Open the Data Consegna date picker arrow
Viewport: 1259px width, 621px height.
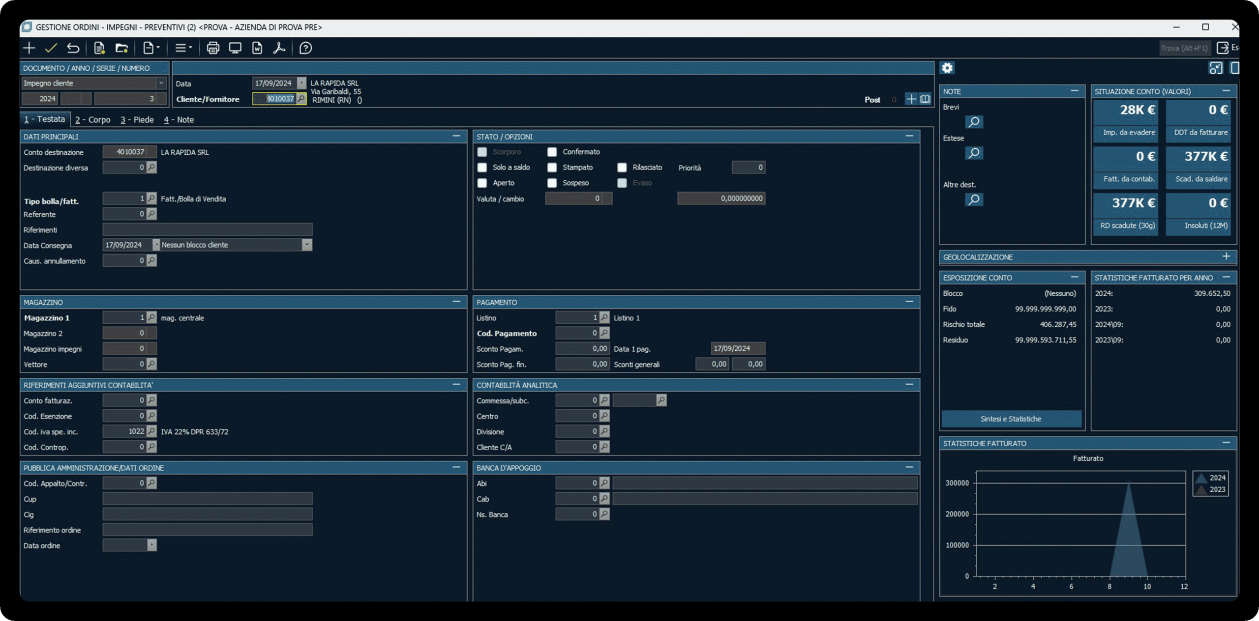(156, 245)
